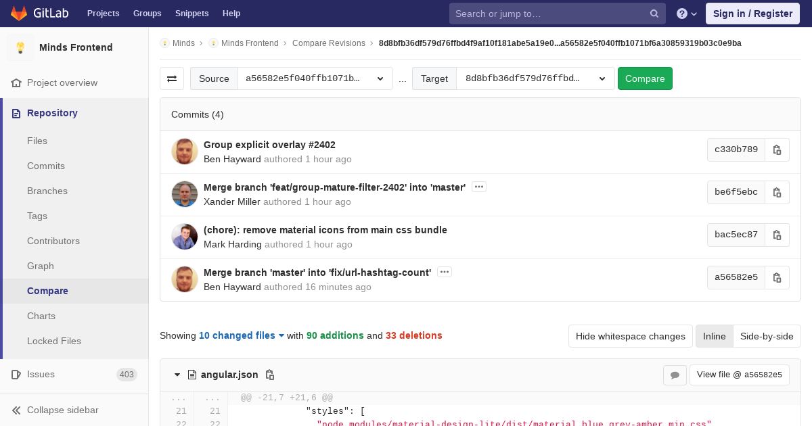The height and width of the screenshot is (426, 812).
Task: Collapse the angular.json diff
Action: point(177,375)
